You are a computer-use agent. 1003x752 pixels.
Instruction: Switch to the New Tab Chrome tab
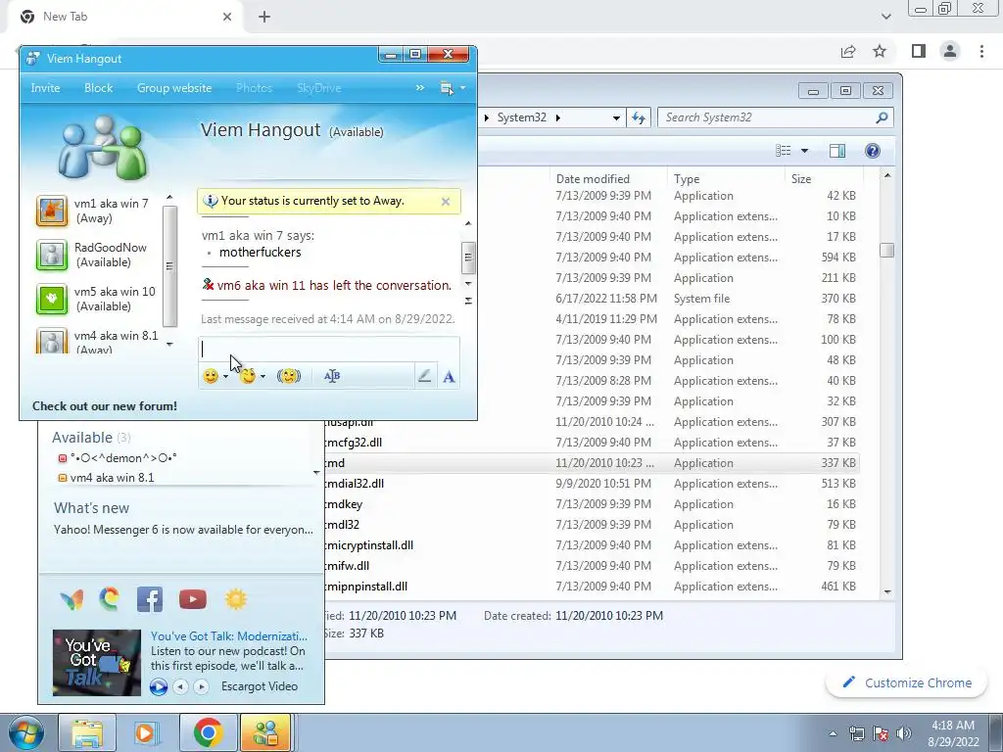124,17
